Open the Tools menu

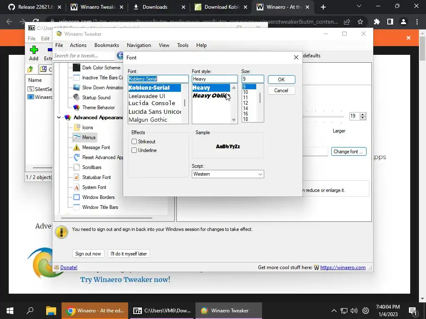[x=183, y=45]
